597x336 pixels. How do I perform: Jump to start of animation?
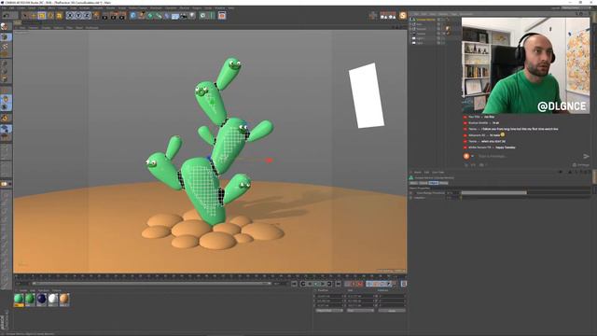click(x=295, y=284)
